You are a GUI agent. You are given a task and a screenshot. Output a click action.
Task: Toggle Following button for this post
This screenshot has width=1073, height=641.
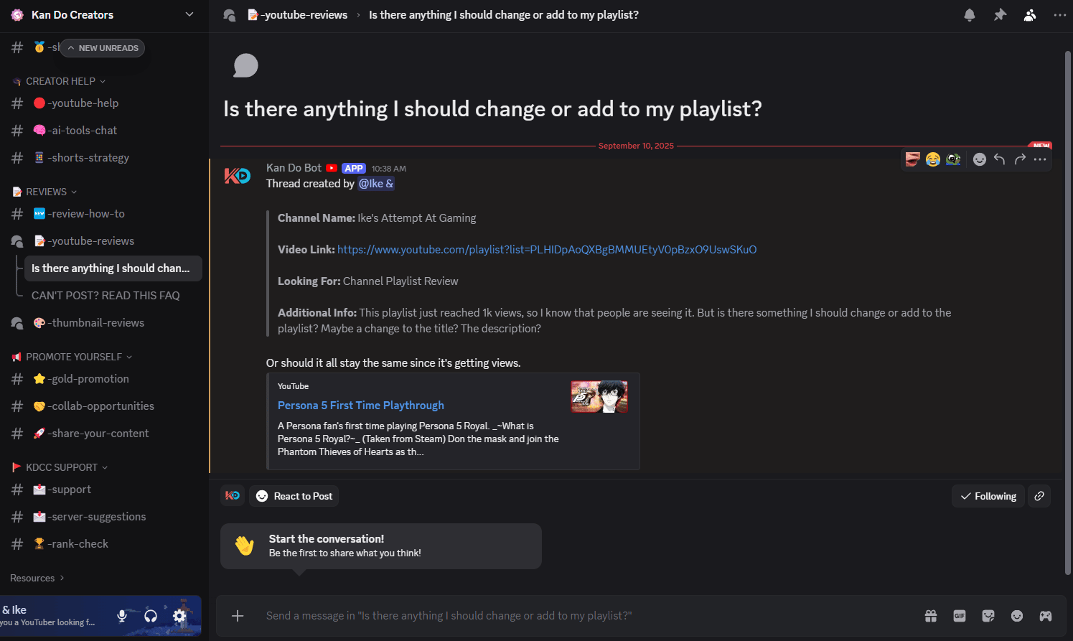pos(988,496)
